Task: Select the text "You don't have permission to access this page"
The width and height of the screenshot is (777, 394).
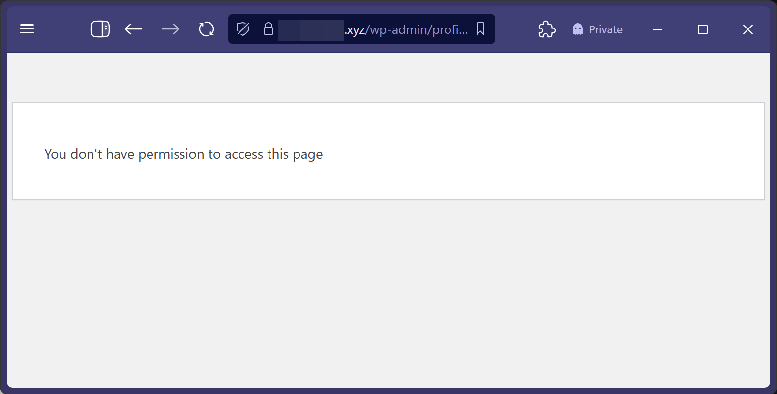Action: pos(183,154)
